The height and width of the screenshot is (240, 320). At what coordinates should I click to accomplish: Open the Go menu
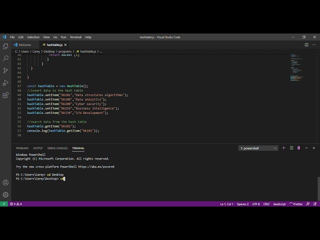[x=55, y=37]
